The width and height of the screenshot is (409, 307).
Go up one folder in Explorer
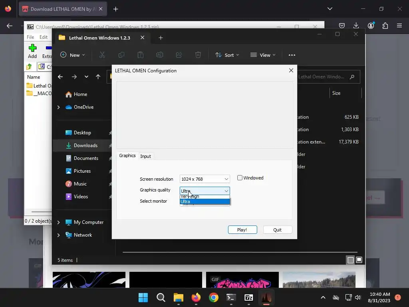point(98,77)
